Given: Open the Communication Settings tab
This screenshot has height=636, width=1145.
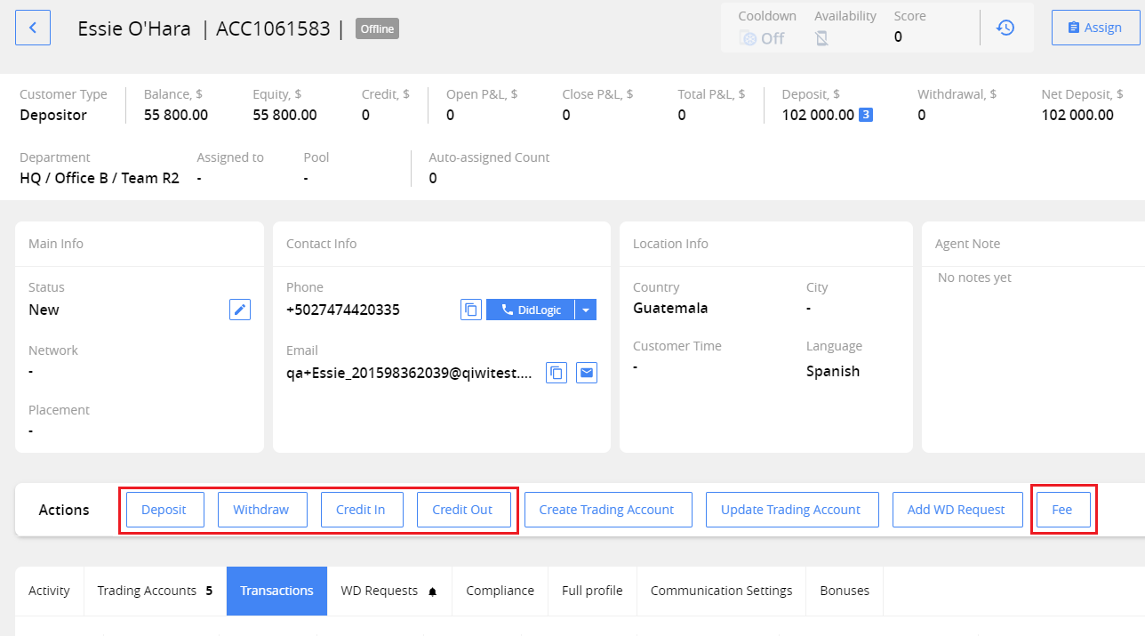Looking at the screenshot, I should click(721, 590).
